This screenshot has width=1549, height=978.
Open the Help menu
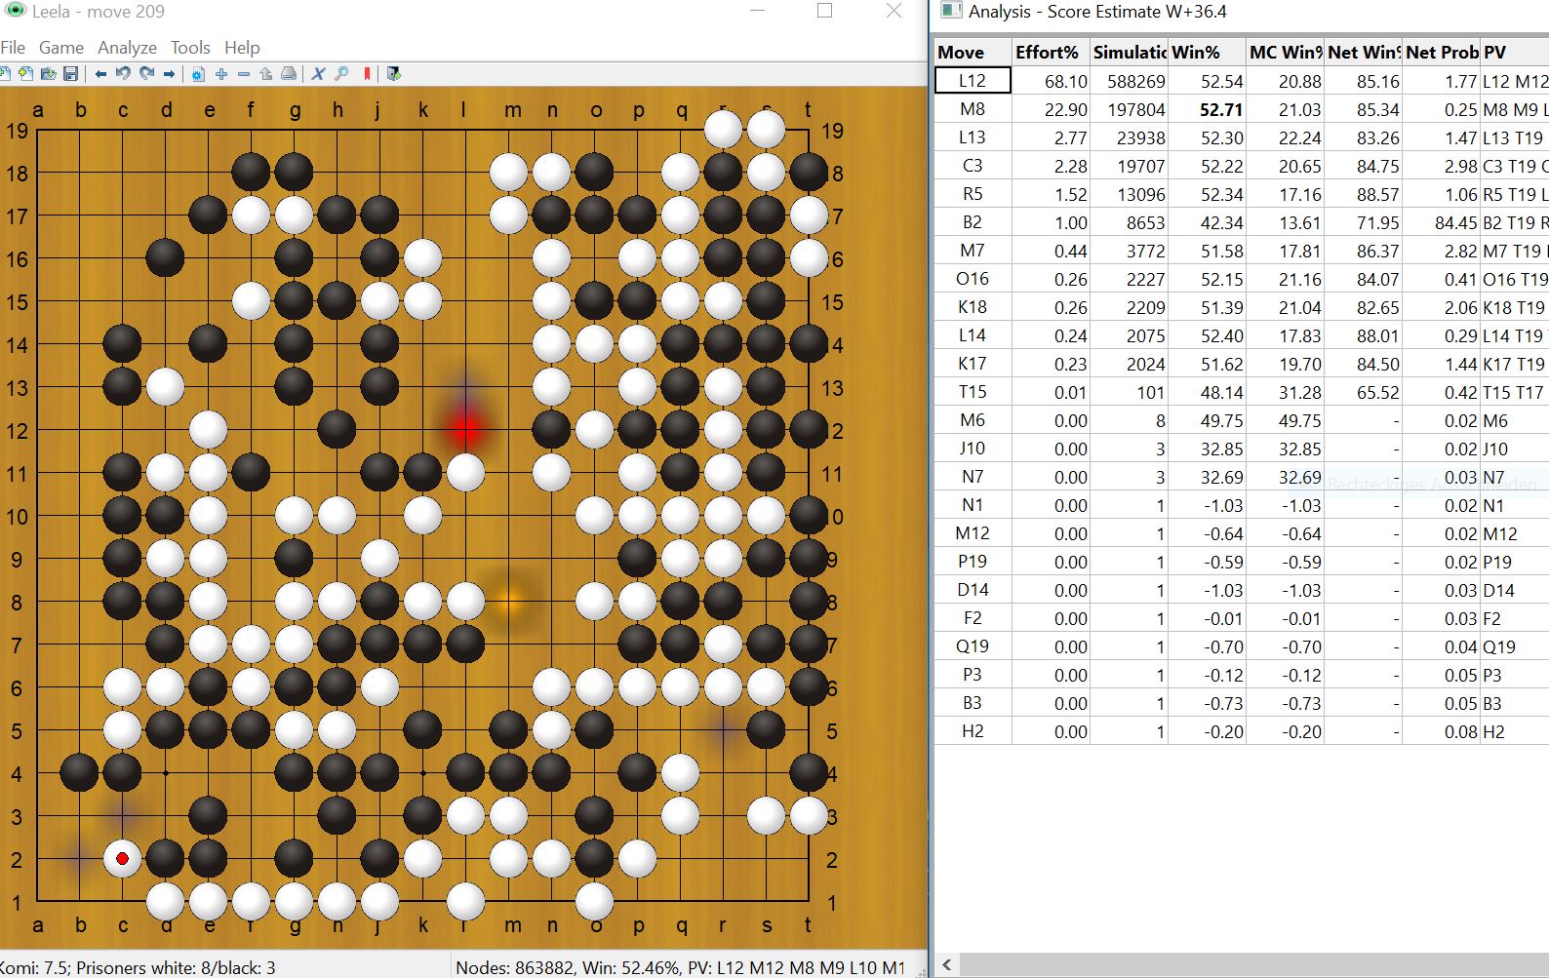pos(242,48)
